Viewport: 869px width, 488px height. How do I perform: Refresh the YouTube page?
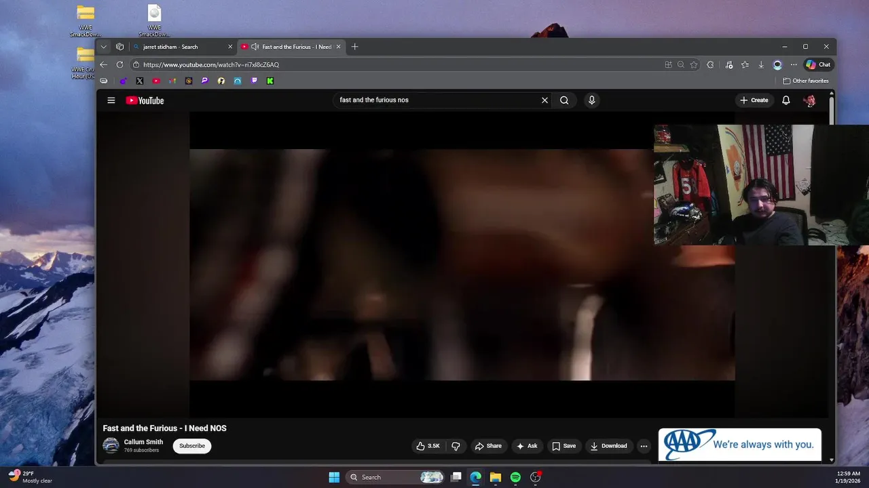click(119, 64)
